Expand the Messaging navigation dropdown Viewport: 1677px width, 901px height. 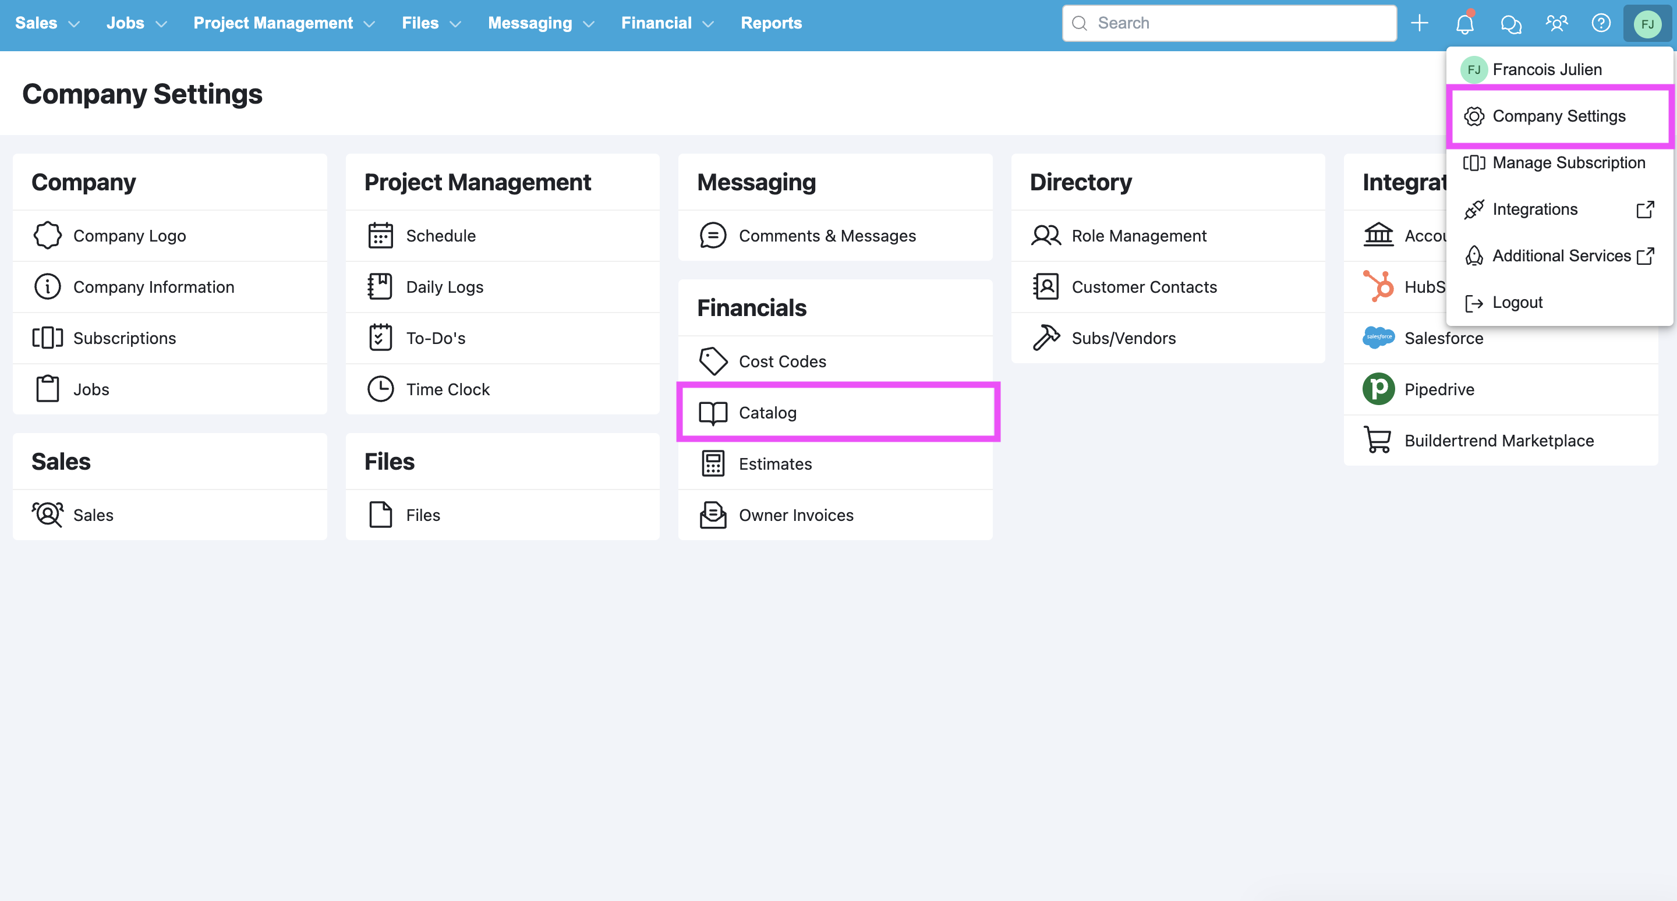click(541, 23)
